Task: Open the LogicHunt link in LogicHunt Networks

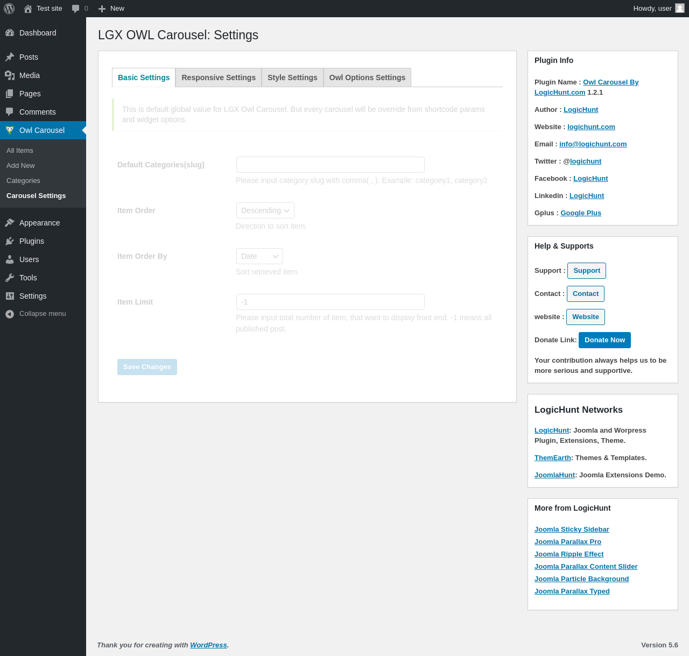Action: (552, 431)
